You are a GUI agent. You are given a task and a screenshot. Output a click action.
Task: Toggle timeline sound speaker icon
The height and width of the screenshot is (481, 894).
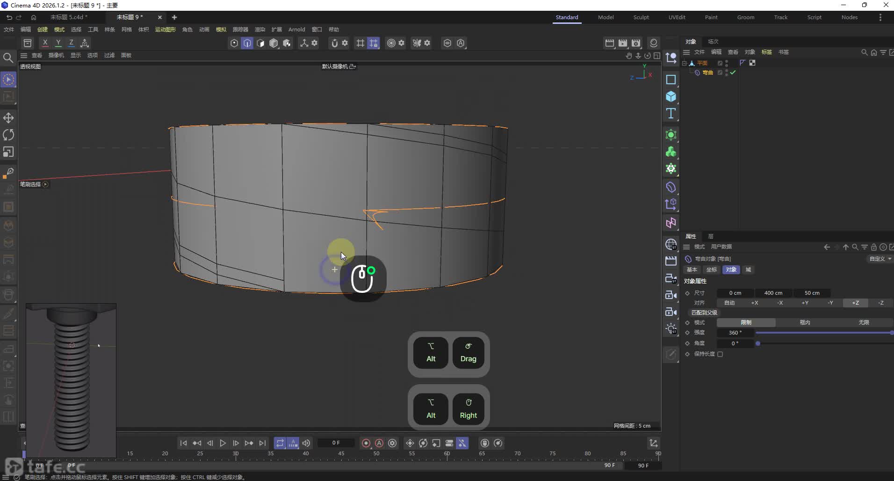pos(306,443)
